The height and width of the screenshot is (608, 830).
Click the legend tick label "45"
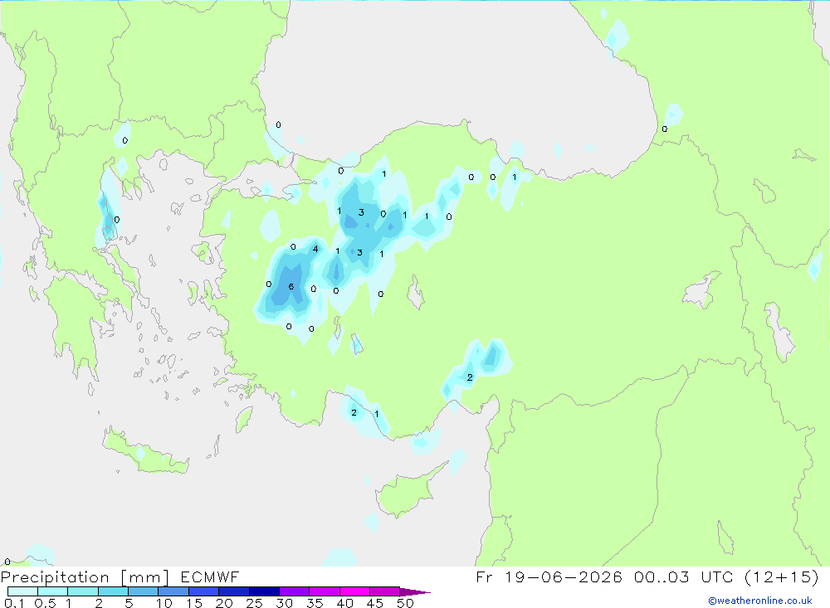coord(375,603)
